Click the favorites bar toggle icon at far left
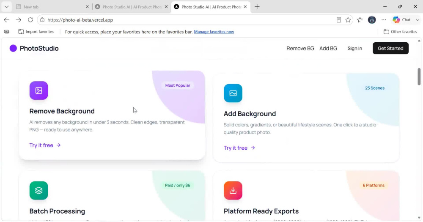The image size is (423, 222). (7, 32)
